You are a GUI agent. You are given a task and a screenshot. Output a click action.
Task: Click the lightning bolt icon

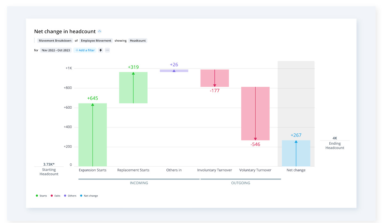click(101, 50)
